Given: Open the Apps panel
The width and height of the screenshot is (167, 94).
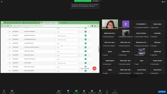Looking at the screenshot, I should click(107, 91).
